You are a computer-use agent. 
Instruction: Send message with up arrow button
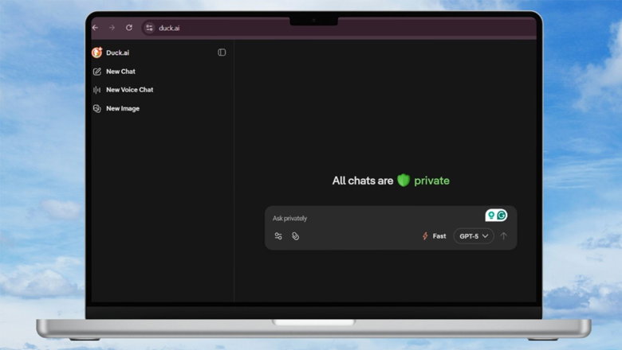tap(504, 236)
